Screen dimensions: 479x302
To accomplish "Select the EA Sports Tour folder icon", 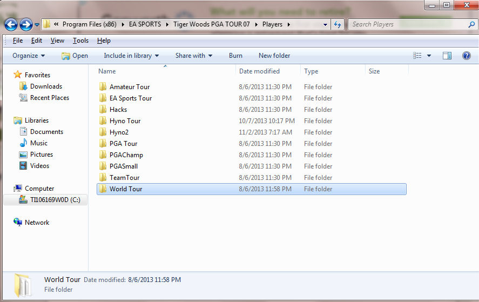I will [103, 98].
